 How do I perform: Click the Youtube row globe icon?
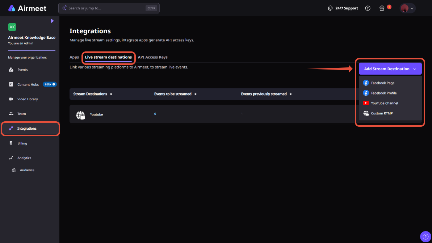click(x=80, y=115)
